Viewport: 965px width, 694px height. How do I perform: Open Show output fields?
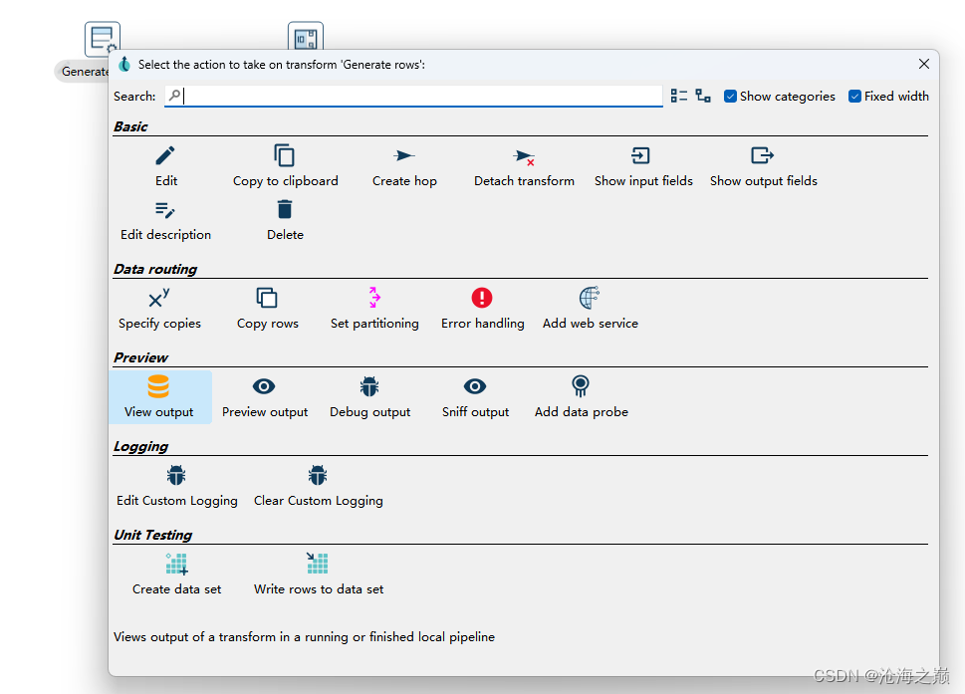(x=763, y=166)
